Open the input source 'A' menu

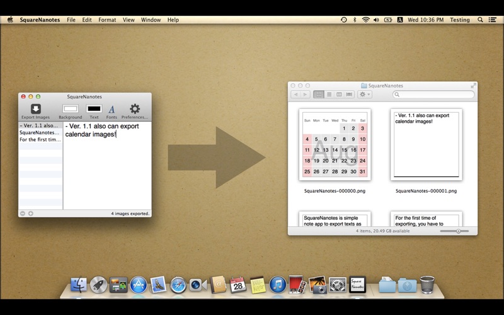pos(400,20)
